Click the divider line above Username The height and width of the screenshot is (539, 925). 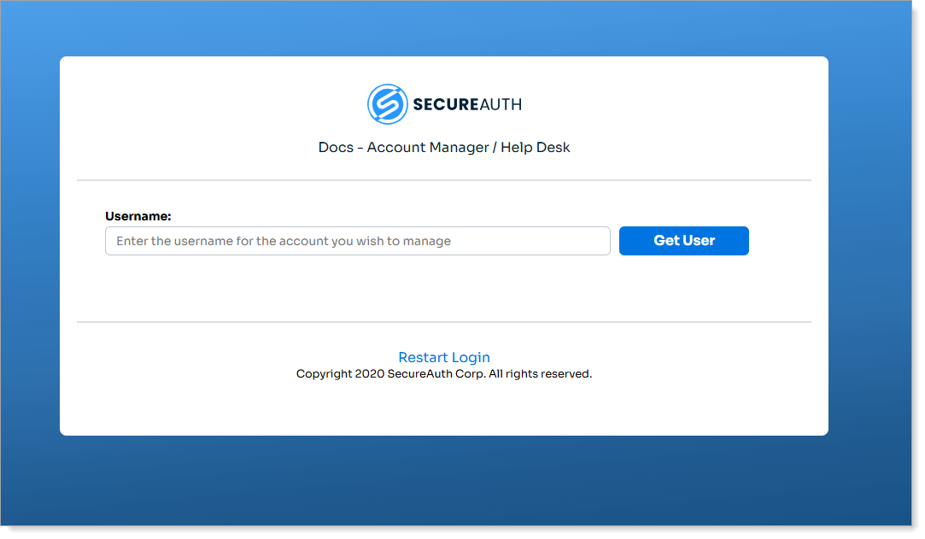click(x=444, y=180)
